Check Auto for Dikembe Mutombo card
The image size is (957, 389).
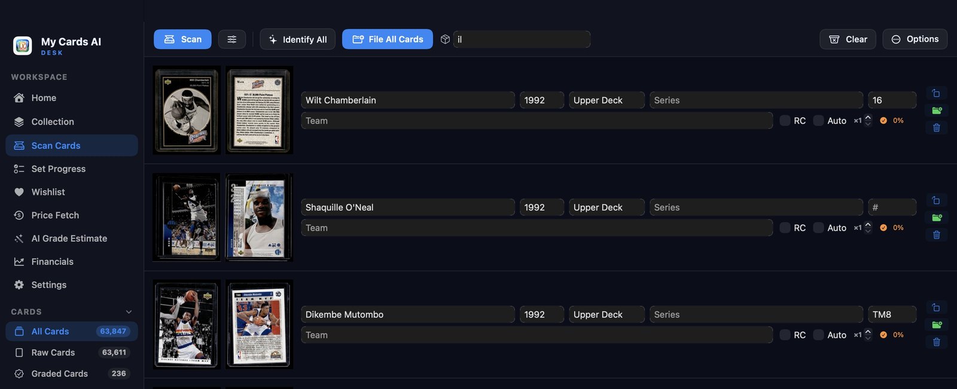pos(818,335)
